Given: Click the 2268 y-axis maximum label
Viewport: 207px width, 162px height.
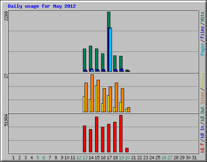Looking at the screenshot, I should [6, 16].
